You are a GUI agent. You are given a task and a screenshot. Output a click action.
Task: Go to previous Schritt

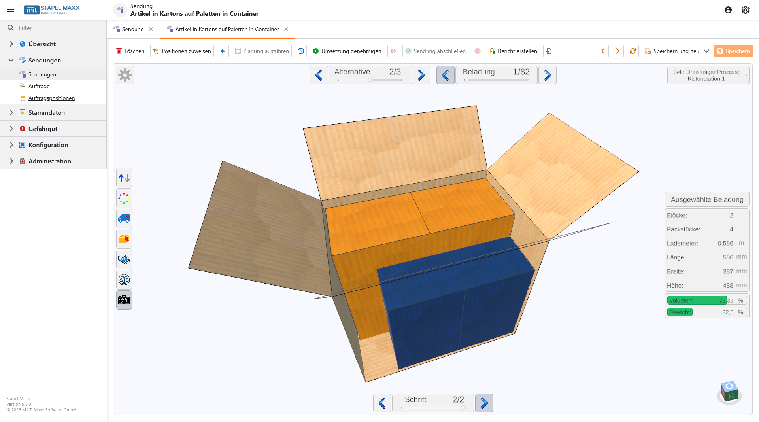[382, 403]
